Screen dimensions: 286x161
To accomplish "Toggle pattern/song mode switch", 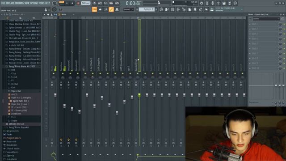I will pyautogui.click(x=62, y=2).
